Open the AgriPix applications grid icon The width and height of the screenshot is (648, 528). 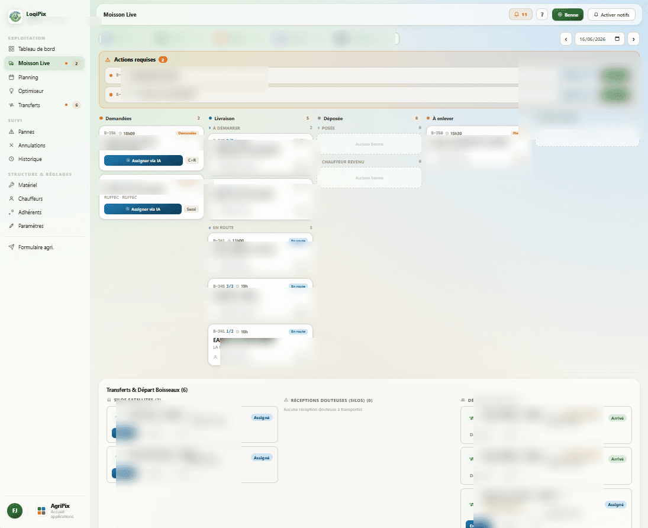tap(41, 511)
